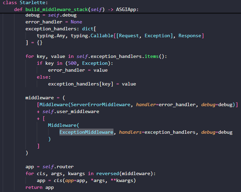Click 'ServerErrorMiddleware' class name
The image size is (241, 192).
(100, 105)
